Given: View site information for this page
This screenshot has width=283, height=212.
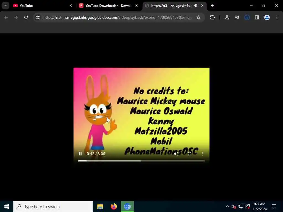Looking at the screenshot, I should tap(38, 17).
